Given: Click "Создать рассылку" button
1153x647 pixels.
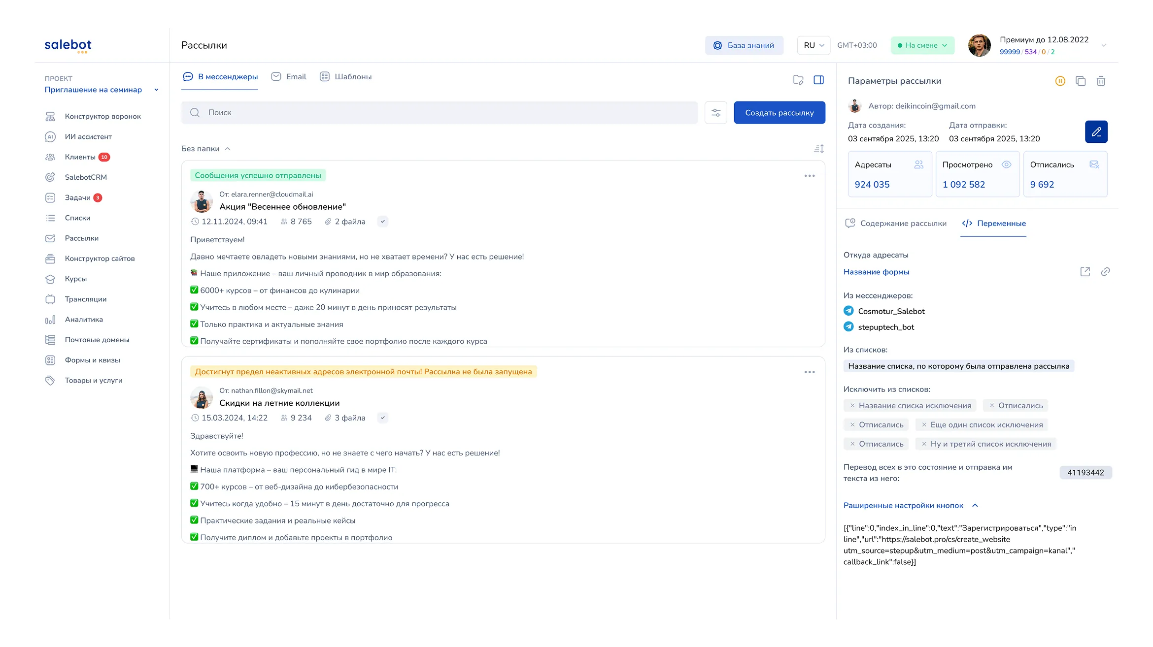Looking at the screenshot, I should 780,113.
